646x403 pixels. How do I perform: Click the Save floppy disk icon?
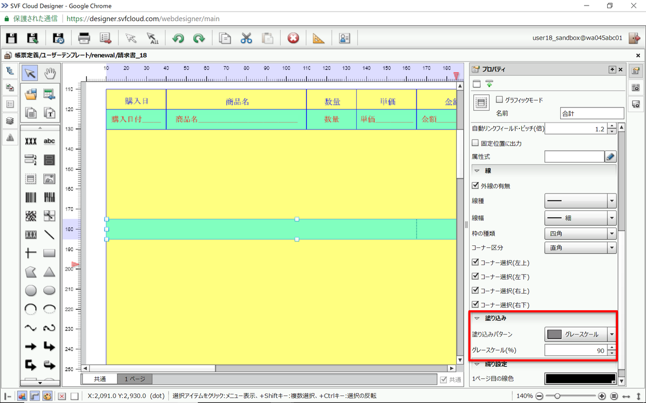11,38
